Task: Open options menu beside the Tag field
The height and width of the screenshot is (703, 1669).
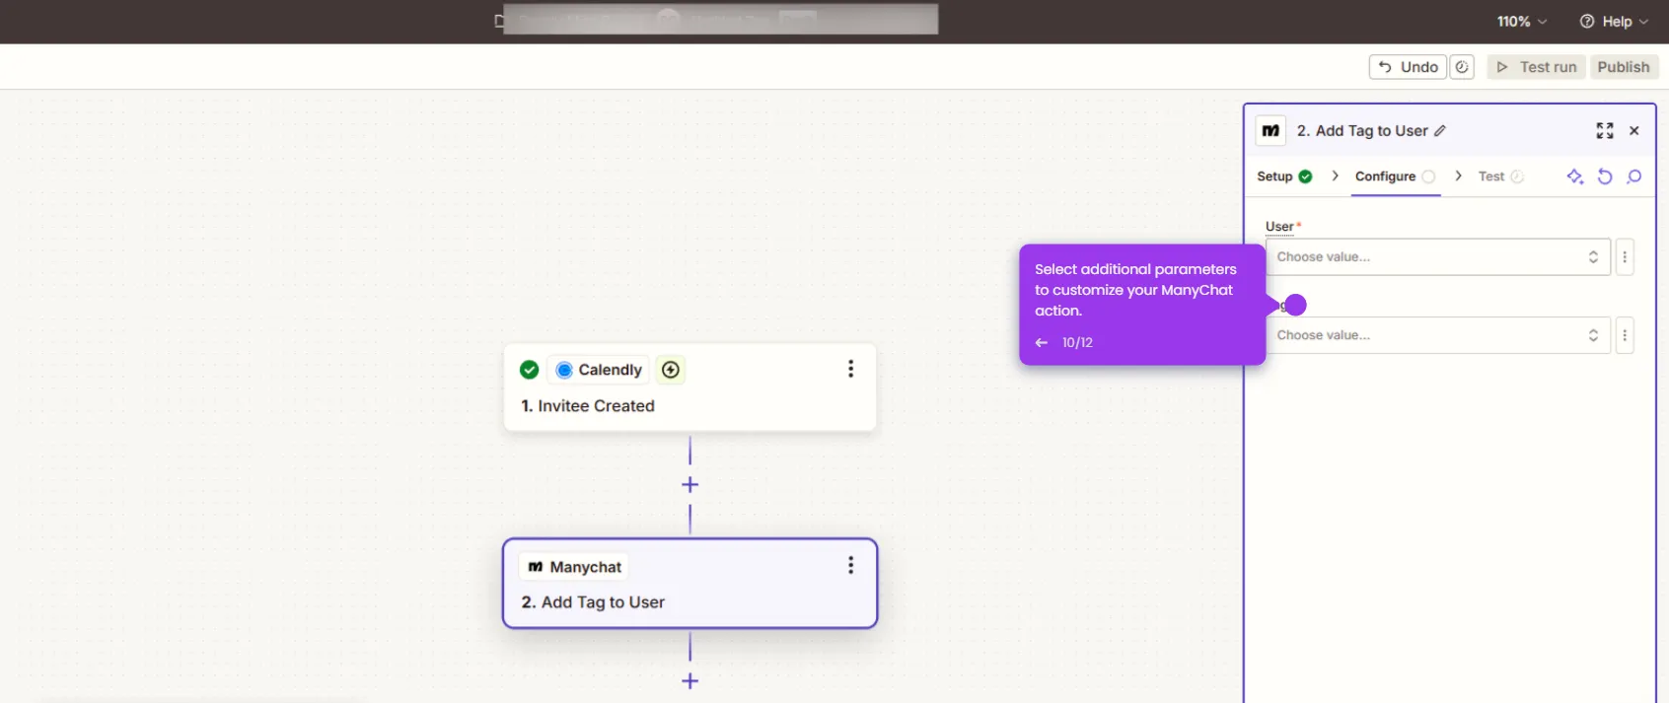Action: coord(1625,335)
